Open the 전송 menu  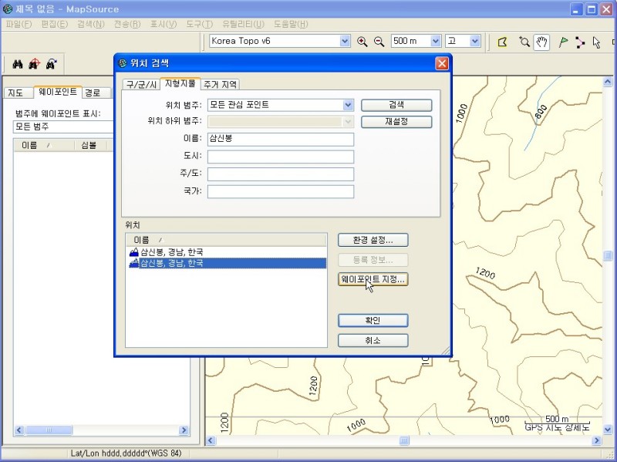tap(127, 24)
